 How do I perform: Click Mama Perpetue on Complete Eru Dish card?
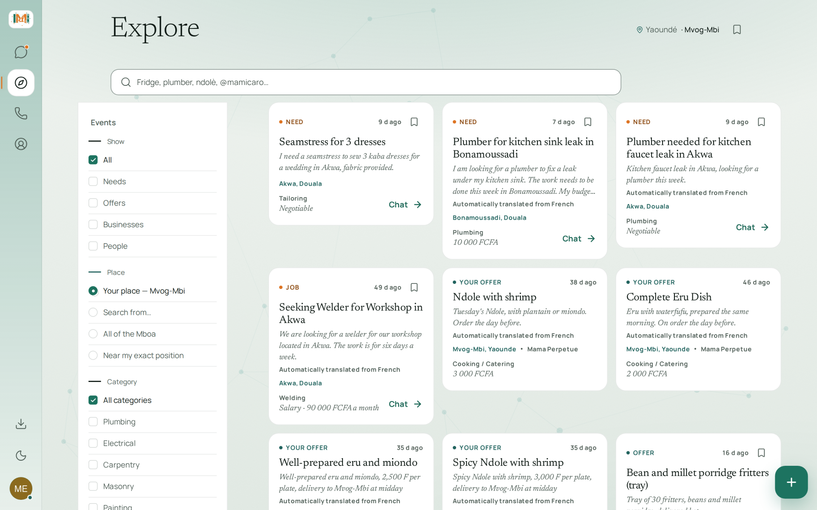(x=726, y=349)
